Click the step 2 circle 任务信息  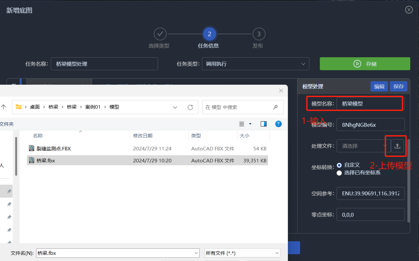coord(209,34)
